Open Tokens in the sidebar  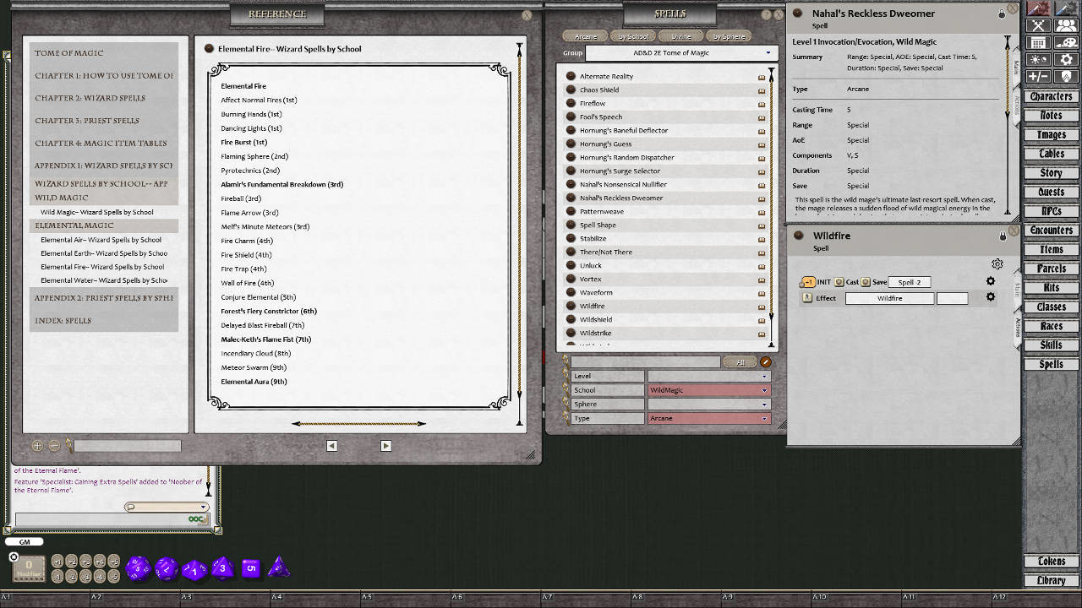point(1051,562)
